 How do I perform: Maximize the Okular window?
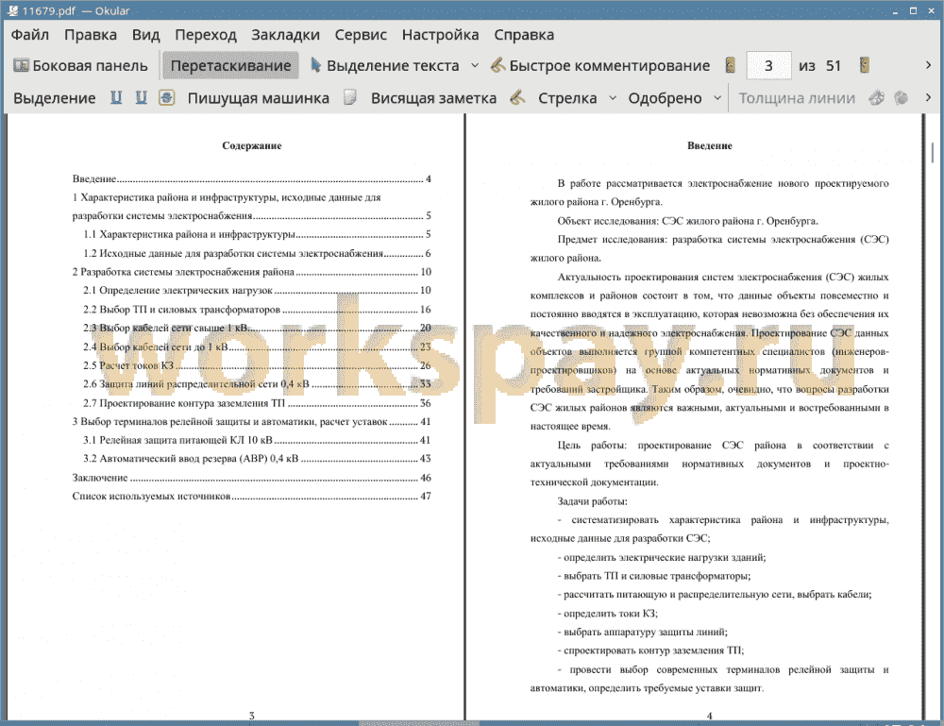point(913,10)
